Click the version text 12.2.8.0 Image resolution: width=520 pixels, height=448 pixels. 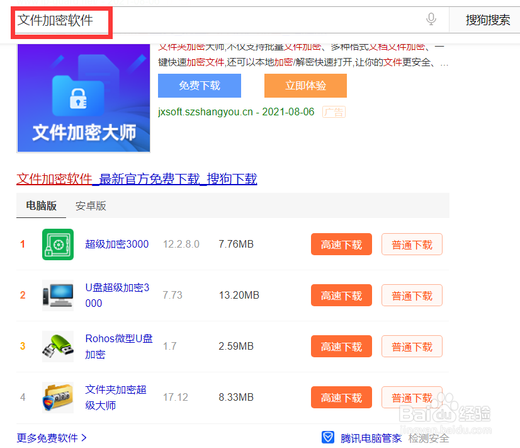(181, 244)
